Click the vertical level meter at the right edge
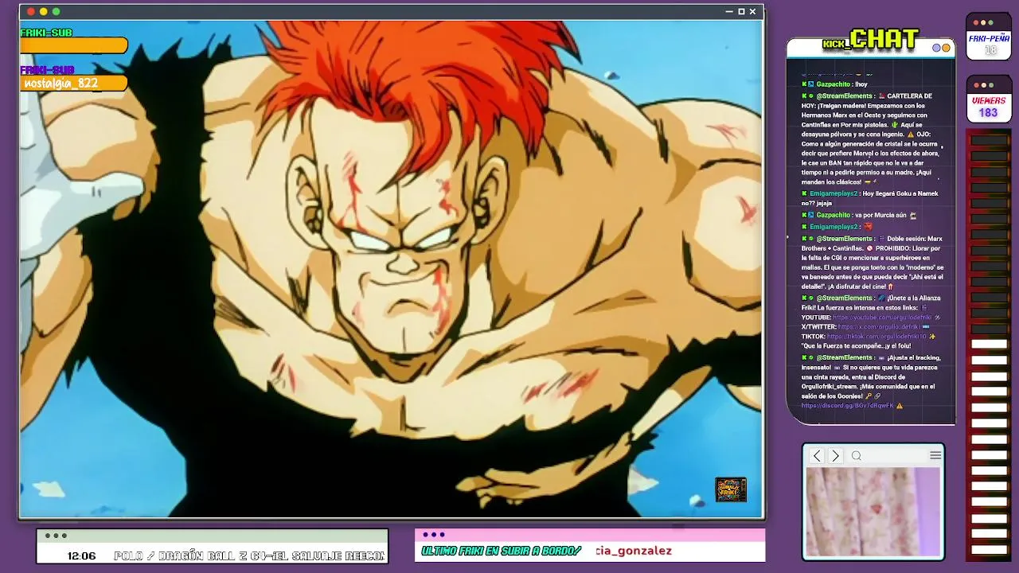Viewport: 1019px width, 573px height. click(989, 345)
